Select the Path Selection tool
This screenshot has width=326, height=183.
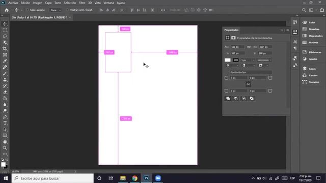(5, 130)
